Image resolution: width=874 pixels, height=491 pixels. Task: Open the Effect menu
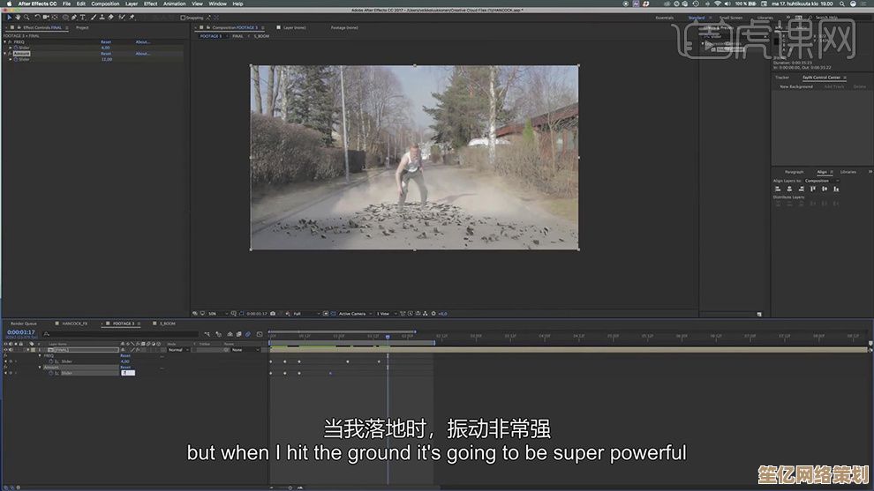150,4
